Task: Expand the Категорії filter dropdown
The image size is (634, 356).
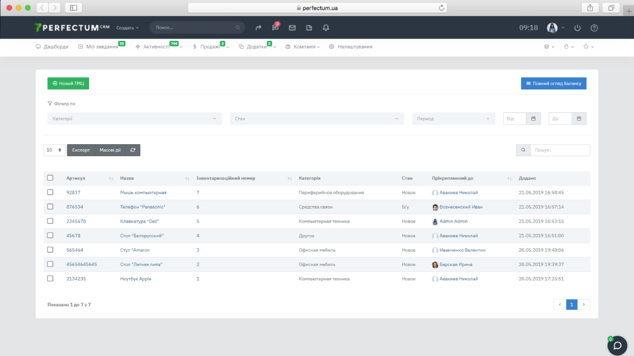Action: point(134,119)
